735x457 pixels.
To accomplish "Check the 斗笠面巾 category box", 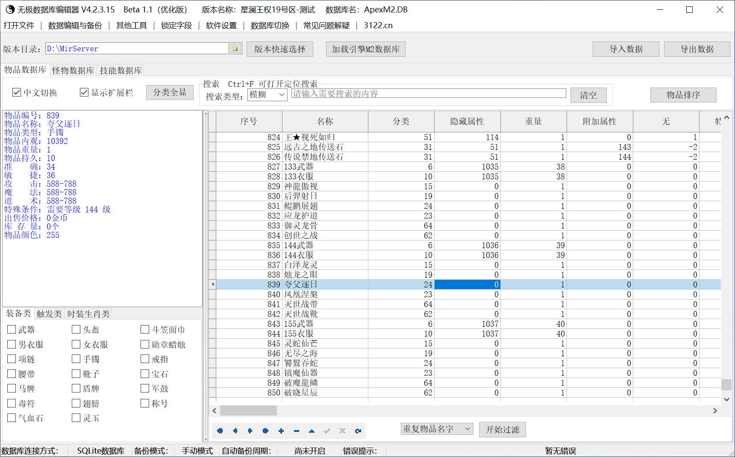I will [x=145, y=329].
